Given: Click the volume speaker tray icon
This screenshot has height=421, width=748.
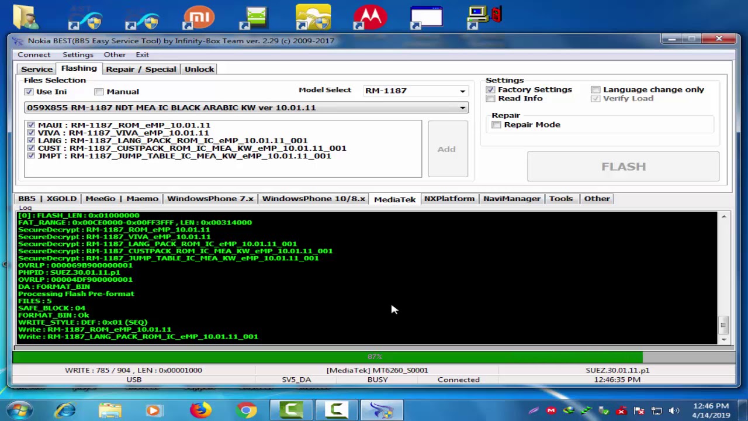Looking at the screenshot, I should point(674,410).
